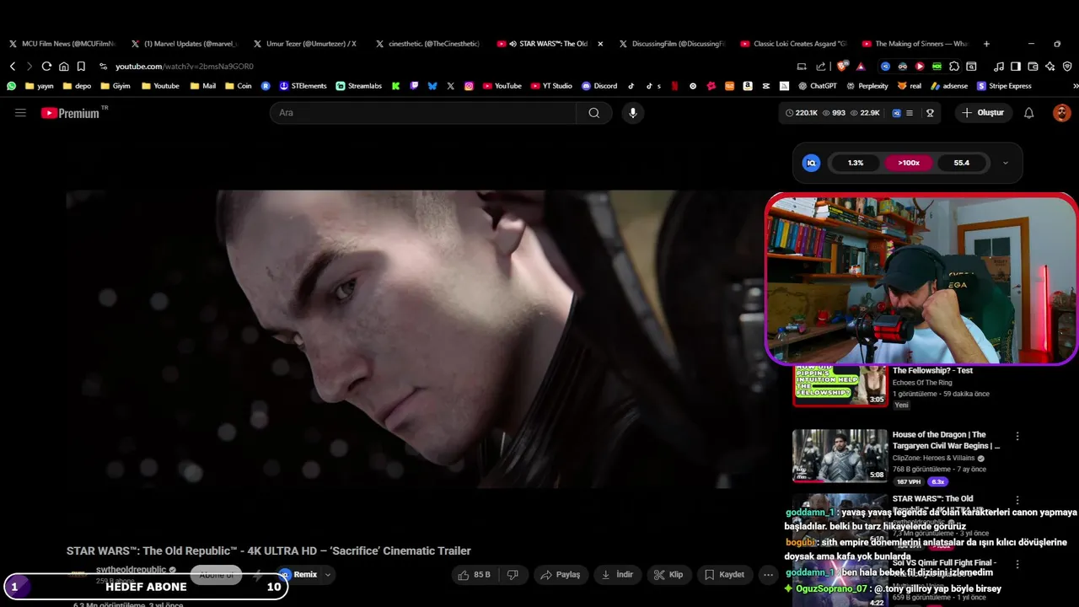Open the new tab plus button
This screenshot has height=607, width=1079.
pos(986,43)
